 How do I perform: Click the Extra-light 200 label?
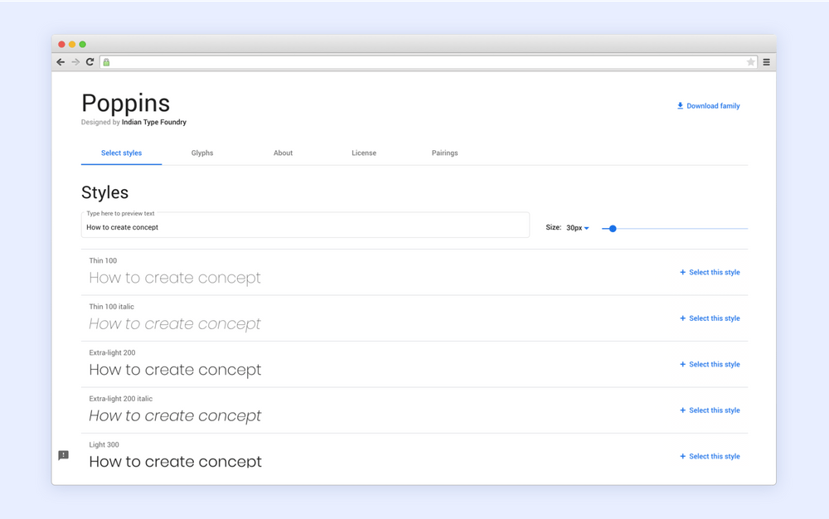tap(112, 352)
